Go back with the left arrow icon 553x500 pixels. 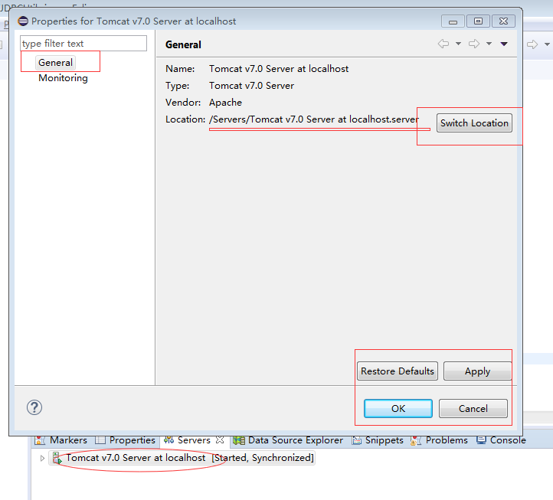click(443, 44)
